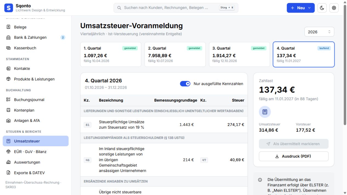Open Buchungsjournal page
This screenshot has height=195, width=347.
pyautogui.click(x=36, y=100)
